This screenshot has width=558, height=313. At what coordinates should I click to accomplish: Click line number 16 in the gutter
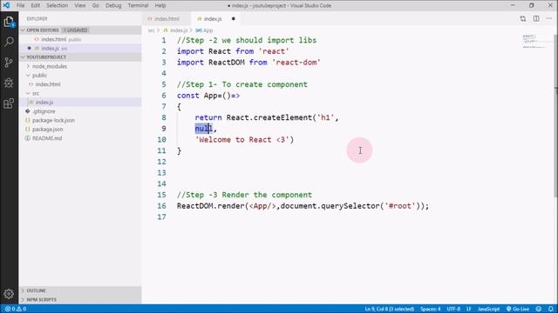click(161, 206)
